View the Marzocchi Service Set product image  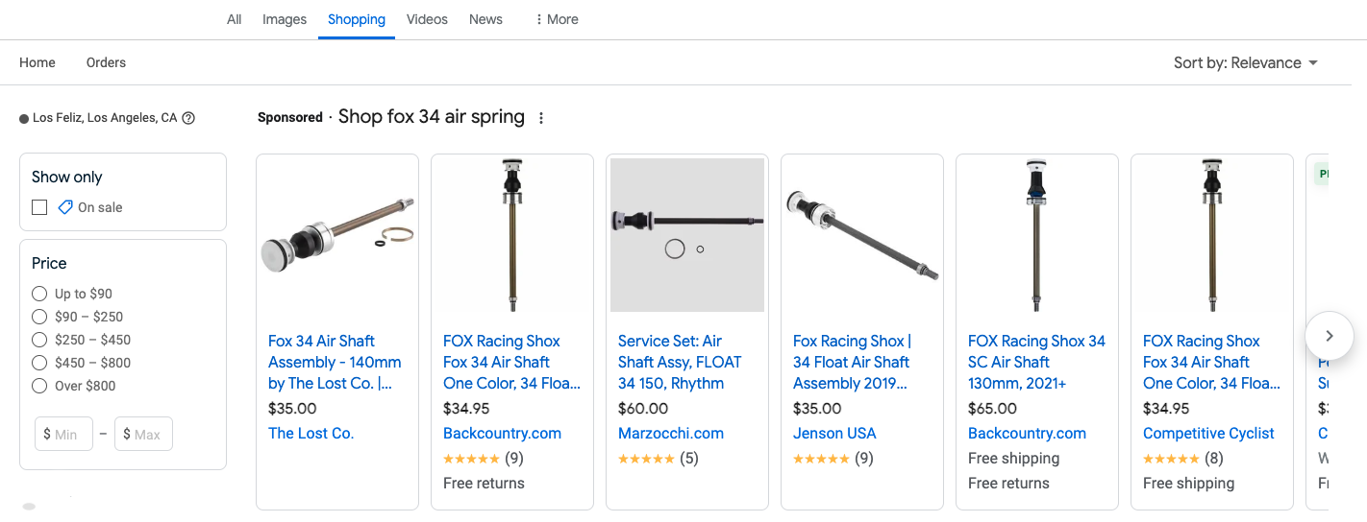(687, 235)
